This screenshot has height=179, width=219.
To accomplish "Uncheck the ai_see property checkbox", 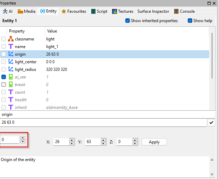I will [4, 77].
